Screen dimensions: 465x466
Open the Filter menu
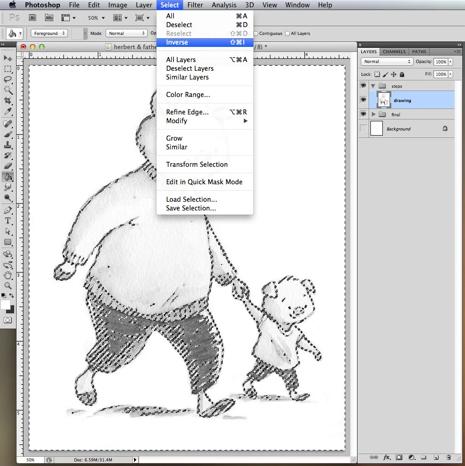click(195, 5)
